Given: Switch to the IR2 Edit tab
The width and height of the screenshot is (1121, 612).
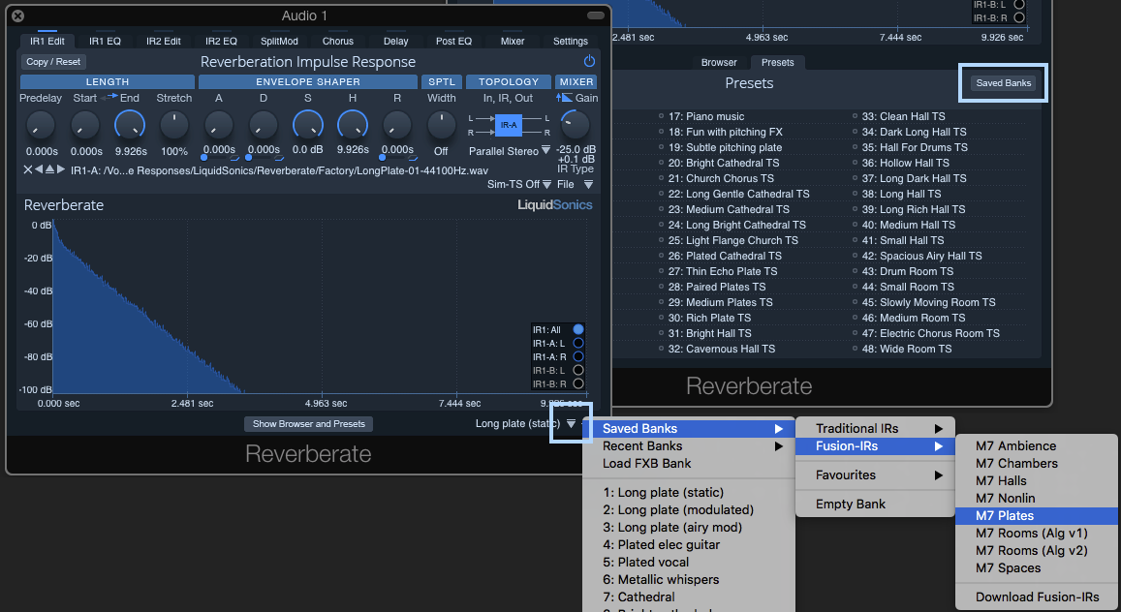Looking at the screenshot, I should coord(164,41).
